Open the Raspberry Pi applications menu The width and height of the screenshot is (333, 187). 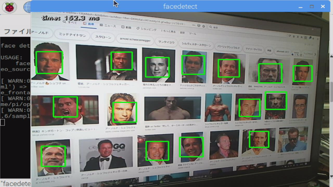click(9, 7)
